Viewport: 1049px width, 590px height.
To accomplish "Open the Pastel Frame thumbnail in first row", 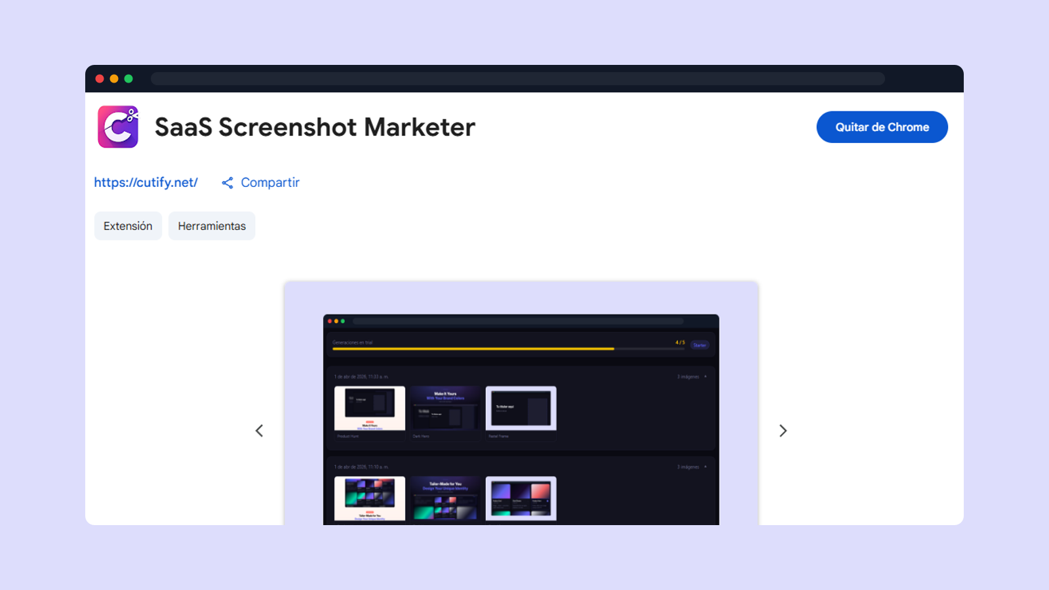I will [521, 408].
